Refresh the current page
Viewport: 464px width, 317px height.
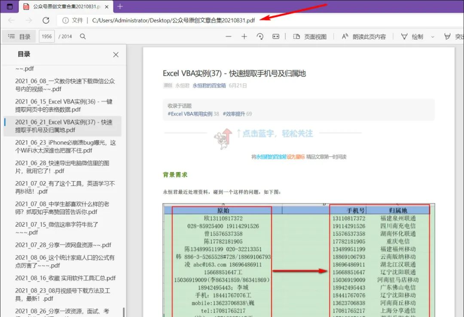pyautogui.click(x=46, y=20)
